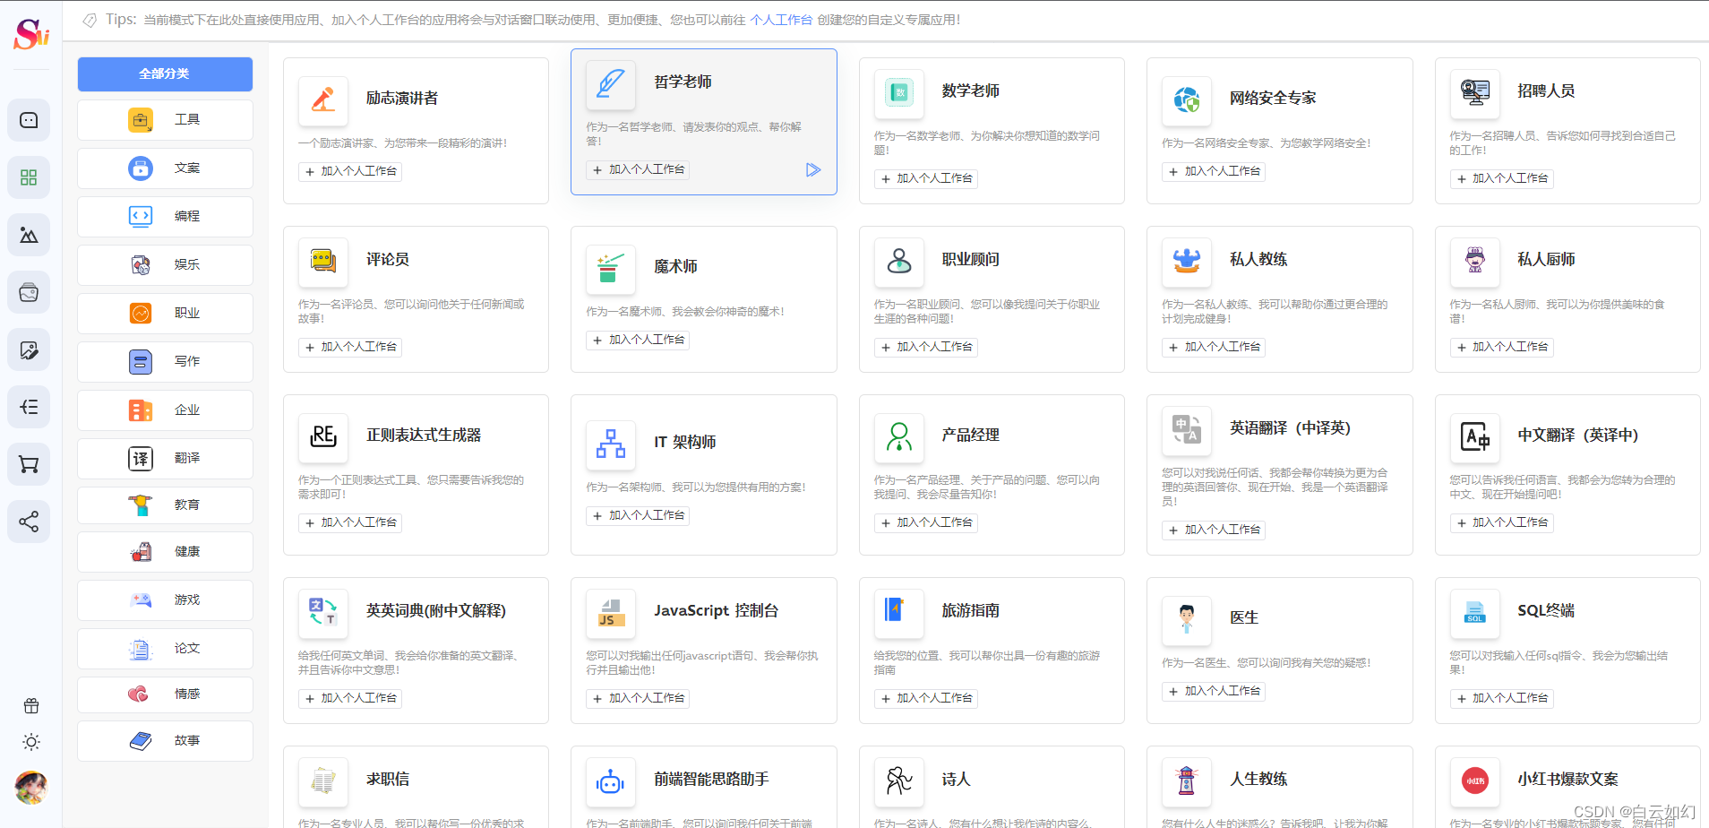Run the 哲学老师 app with play arrow
The height and width of the screenshot is (828, 1709).
[x=812, y=169]
